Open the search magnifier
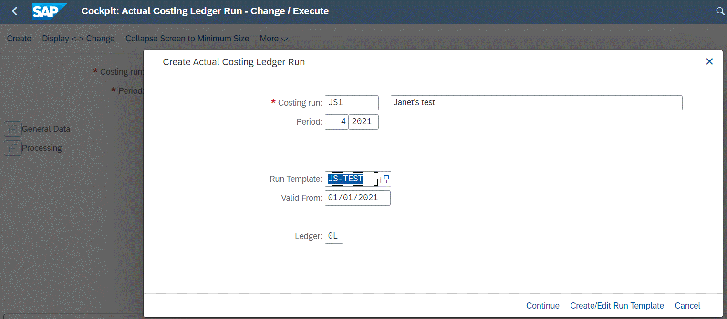Screen dimensions: 727x319 tap(720, 10)
